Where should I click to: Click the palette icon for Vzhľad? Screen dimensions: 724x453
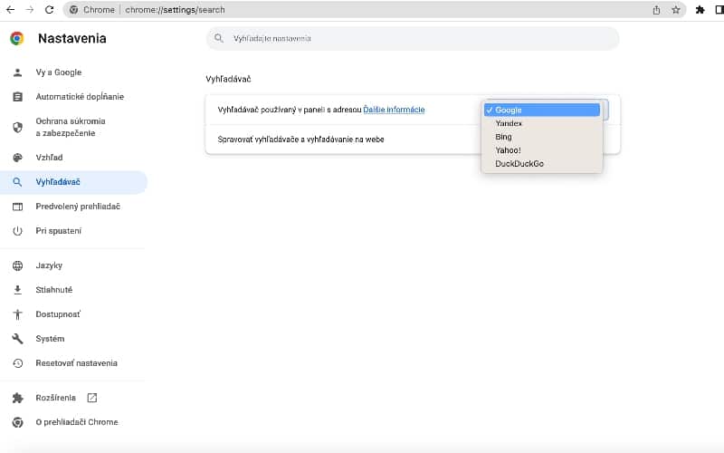pyautogui.click(x=17, y=158)
